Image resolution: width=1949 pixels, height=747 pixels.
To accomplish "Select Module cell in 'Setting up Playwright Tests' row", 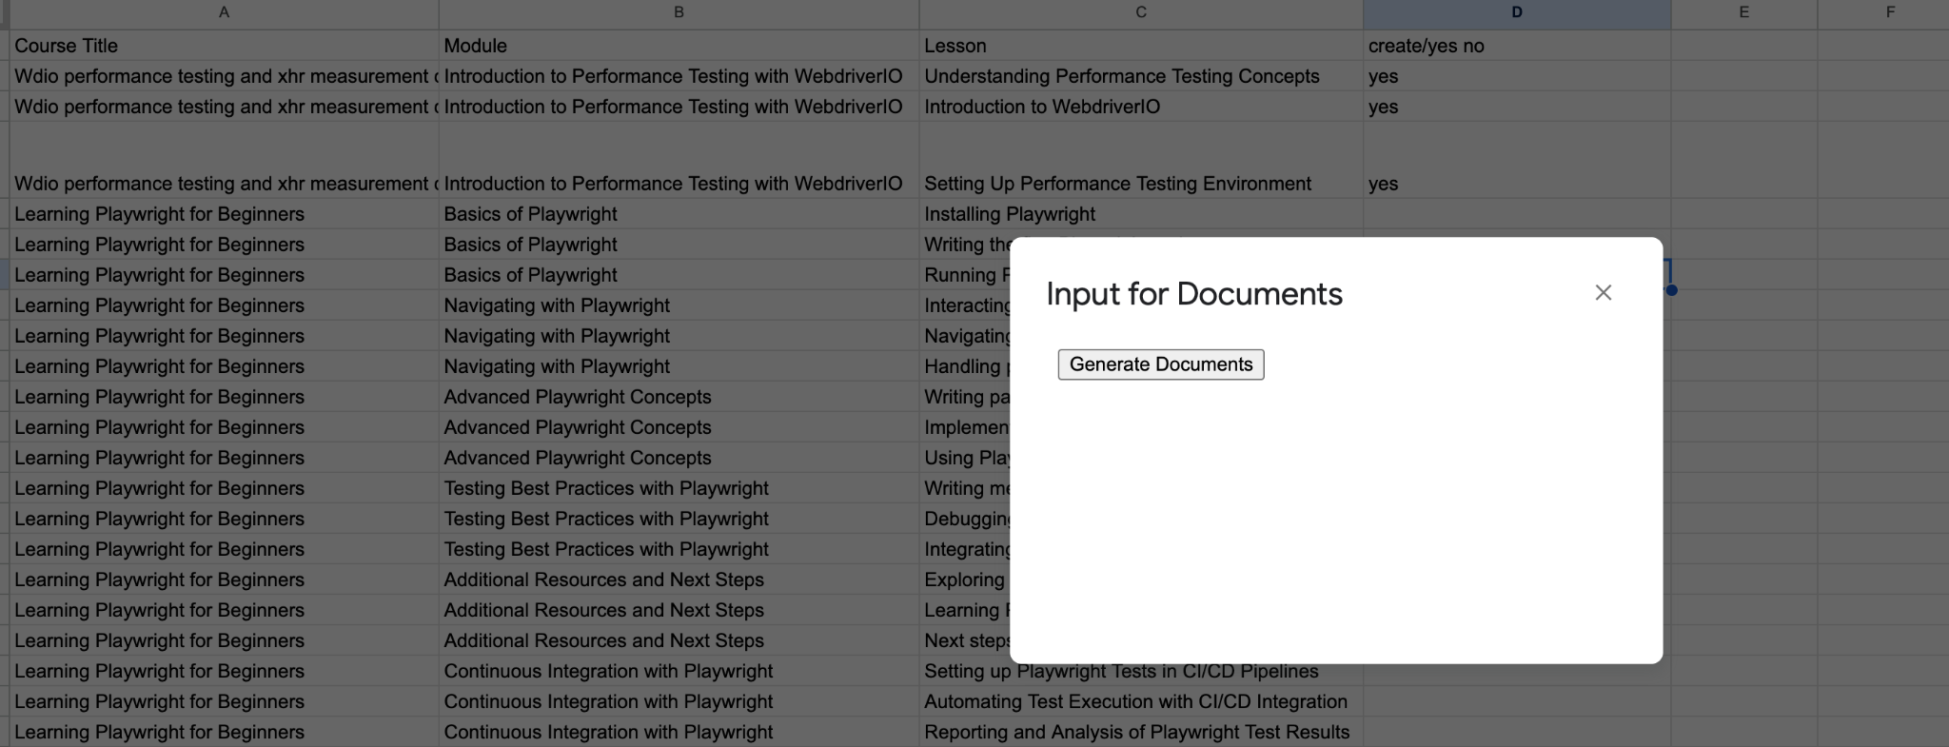I will coord(679,671).
